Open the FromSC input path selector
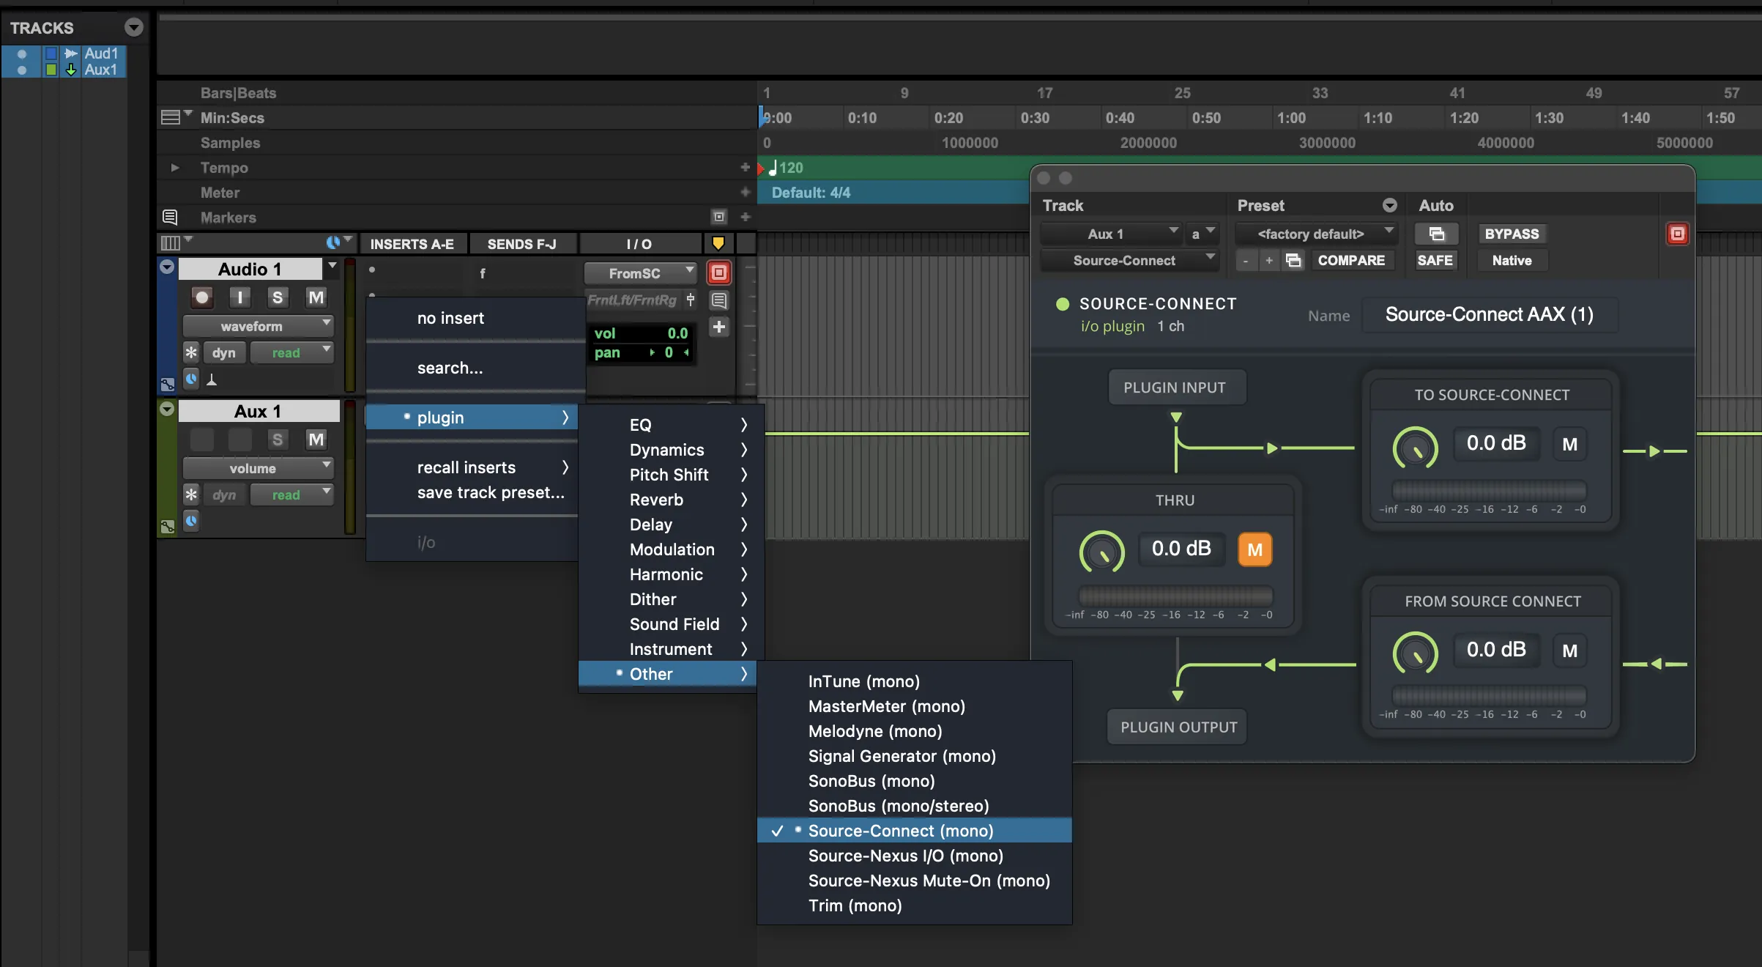1762x967 pixels. [641, 273]
